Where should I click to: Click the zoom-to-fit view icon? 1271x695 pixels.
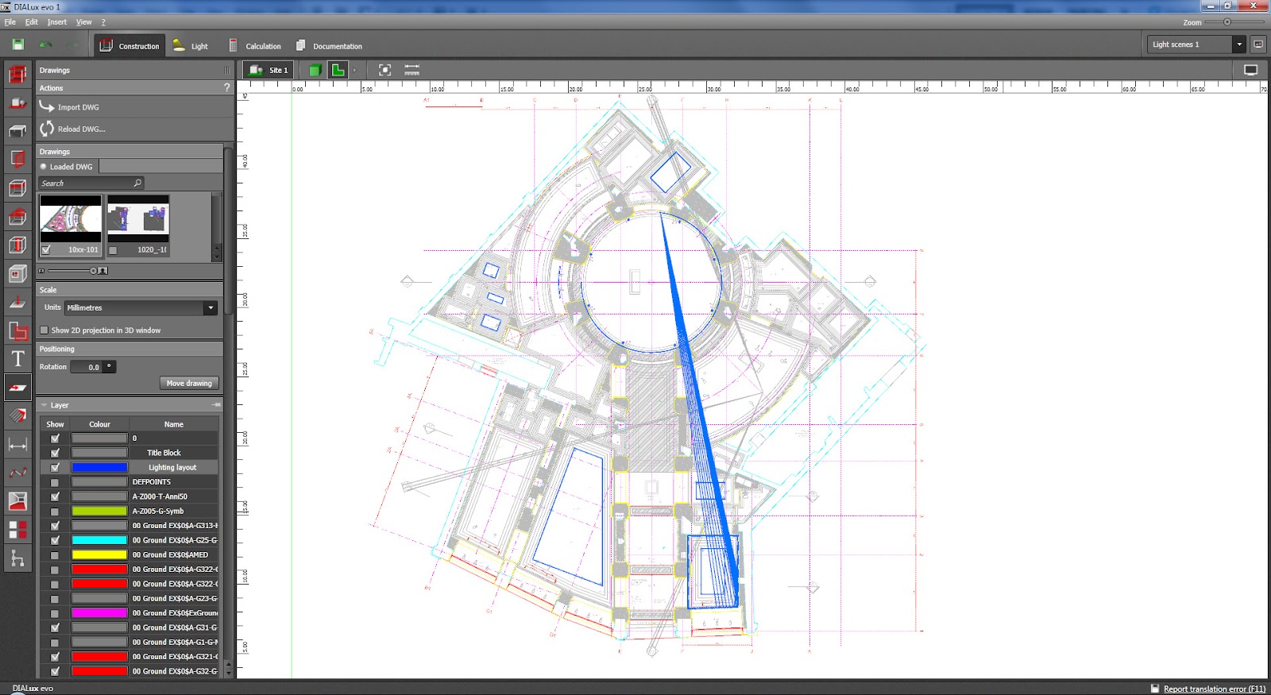(384, 70)
